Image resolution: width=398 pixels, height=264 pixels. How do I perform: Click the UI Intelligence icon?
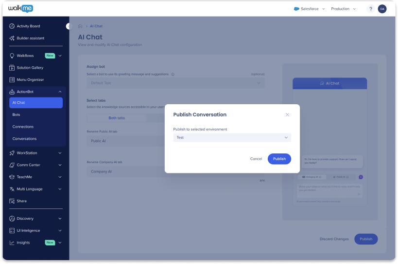[x=12, y=230]
